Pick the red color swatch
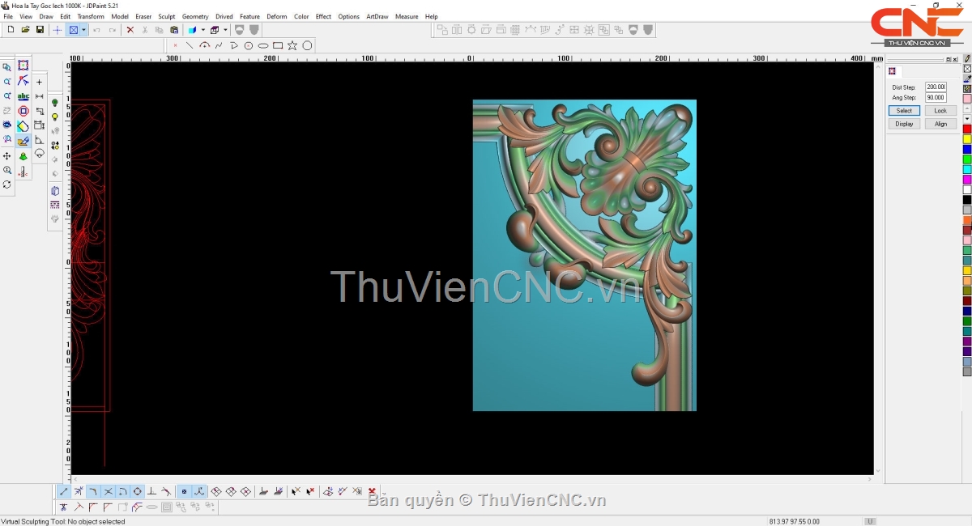Viewport: 972px width, 526px height. click(967, 129)
